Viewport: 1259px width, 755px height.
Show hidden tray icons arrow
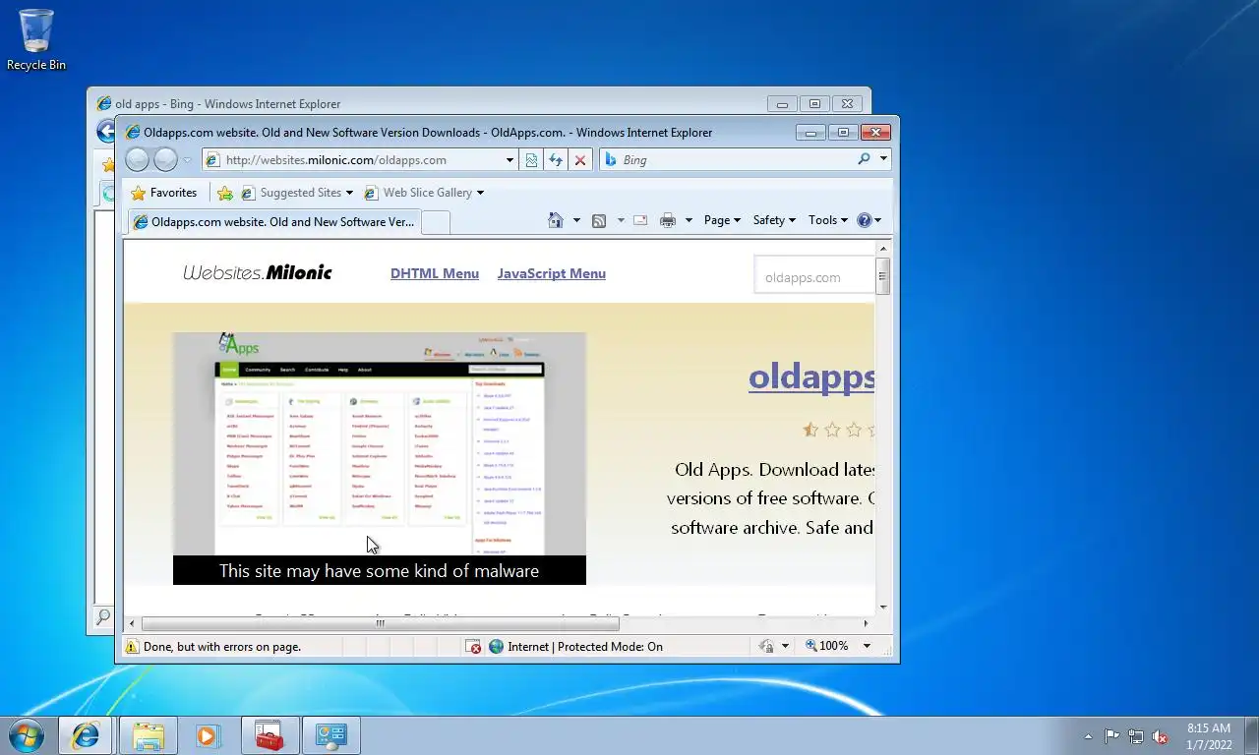coord(1088,736)
